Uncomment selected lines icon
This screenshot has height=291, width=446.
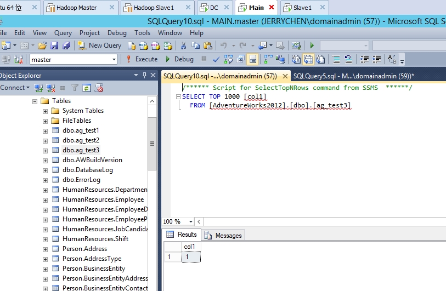pos(348,59)
